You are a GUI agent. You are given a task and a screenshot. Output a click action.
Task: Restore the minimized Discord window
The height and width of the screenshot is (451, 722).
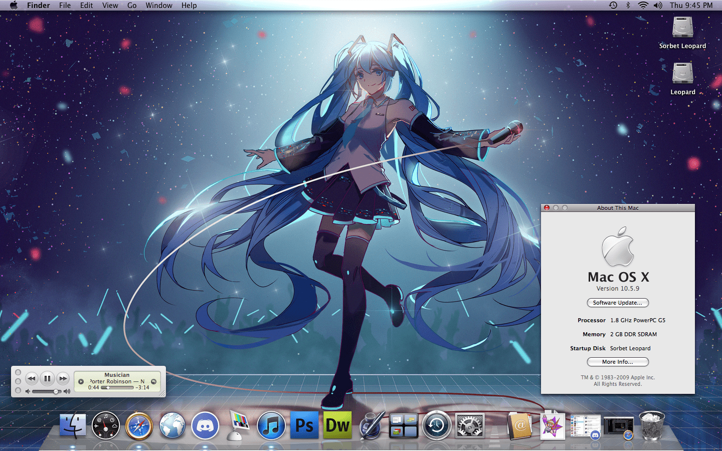tap(585, 427)
